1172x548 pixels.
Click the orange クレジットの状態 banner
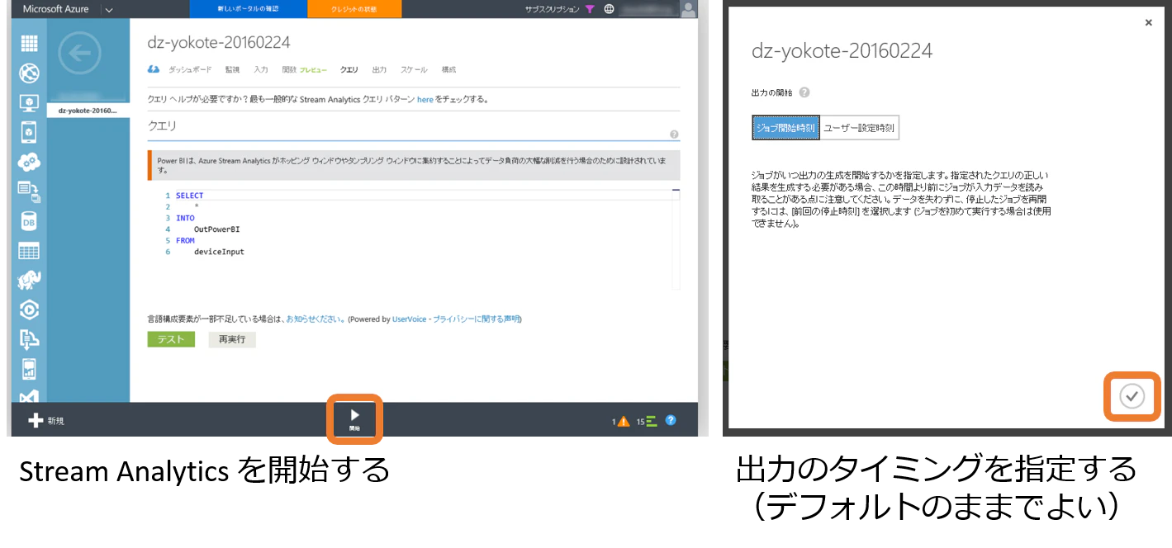click(x=354, y=9)
